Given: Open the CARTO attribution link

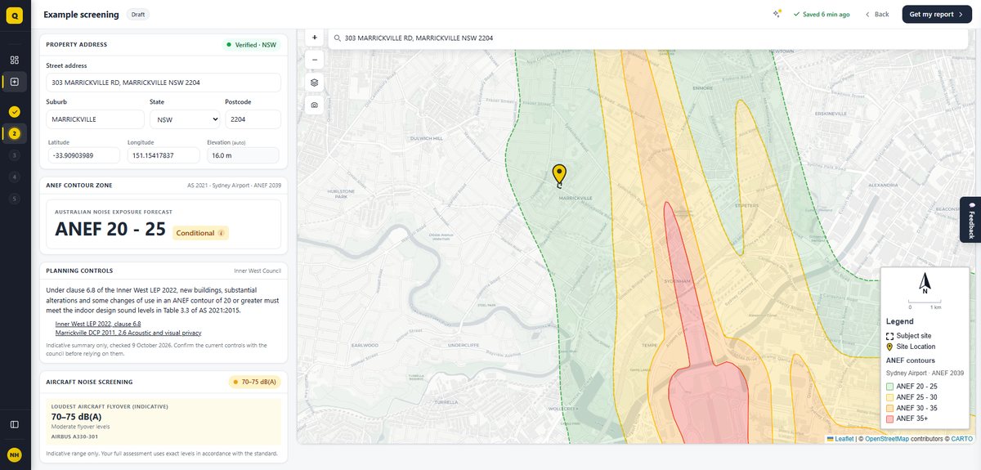Looking at the screenshot, I should point(962,439).
